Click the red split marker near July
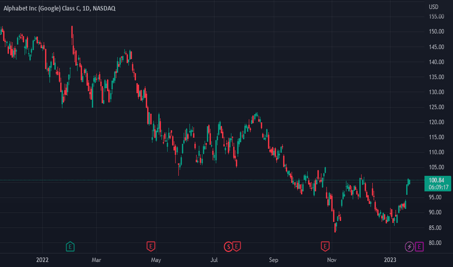This screenshot has width=453, height=267. pos(228,247)
